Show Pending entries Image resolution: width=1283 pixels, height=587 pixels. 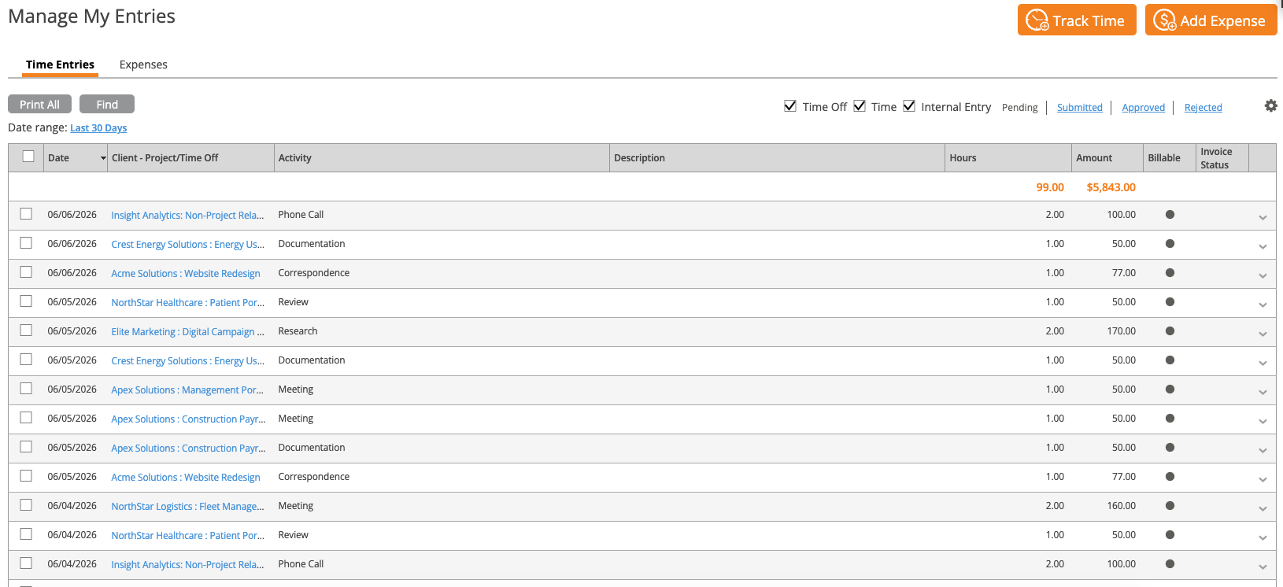click(1020, 108)
